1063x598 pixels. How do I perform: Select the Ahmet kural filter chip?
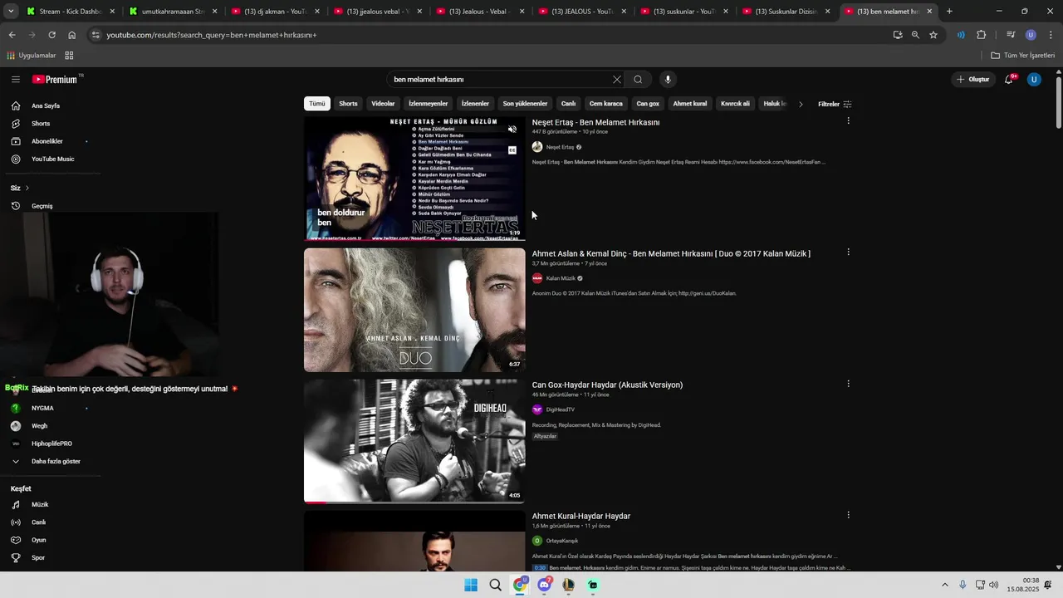689,104
